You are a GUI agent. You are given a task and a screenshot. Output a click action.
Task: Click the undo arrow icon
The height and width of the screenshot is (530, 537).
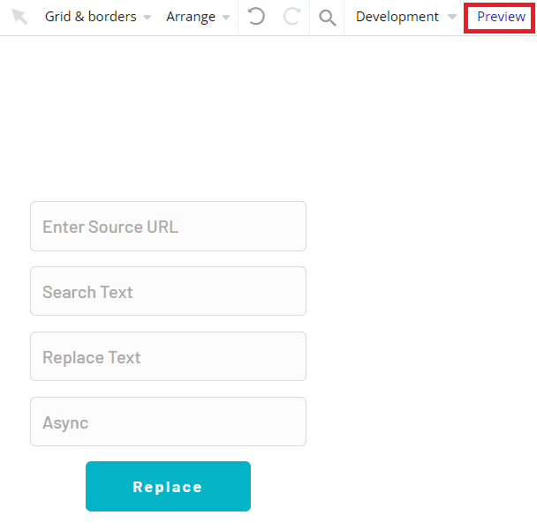(x=256, y=17)
